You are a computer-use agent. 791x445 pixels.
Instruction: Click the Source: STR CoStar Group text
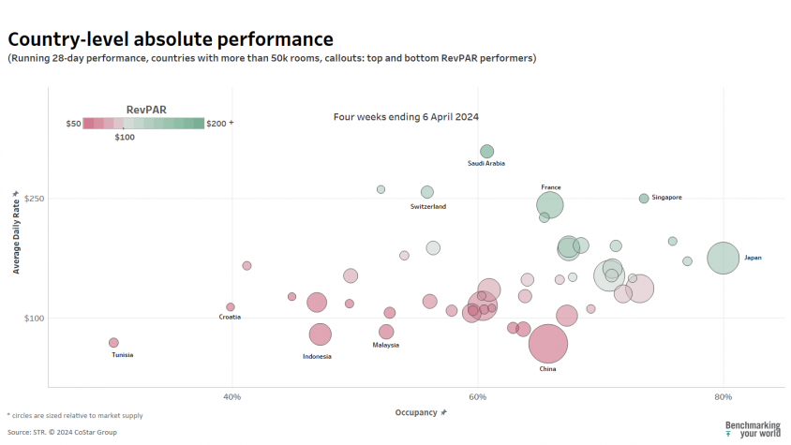click(62, 432)
